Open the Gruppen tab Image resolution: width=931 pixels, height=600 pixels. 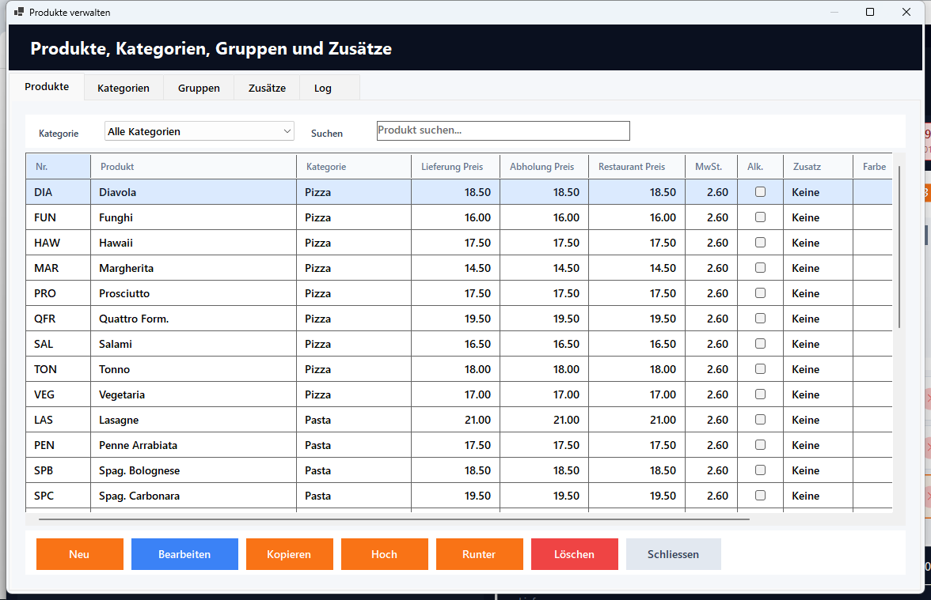(x=199, y=88)
